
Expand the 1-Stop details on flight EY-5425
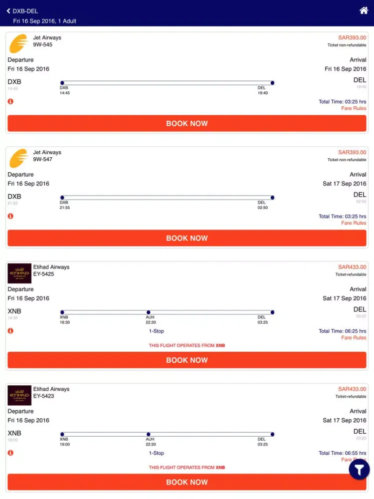pos(156,331)
